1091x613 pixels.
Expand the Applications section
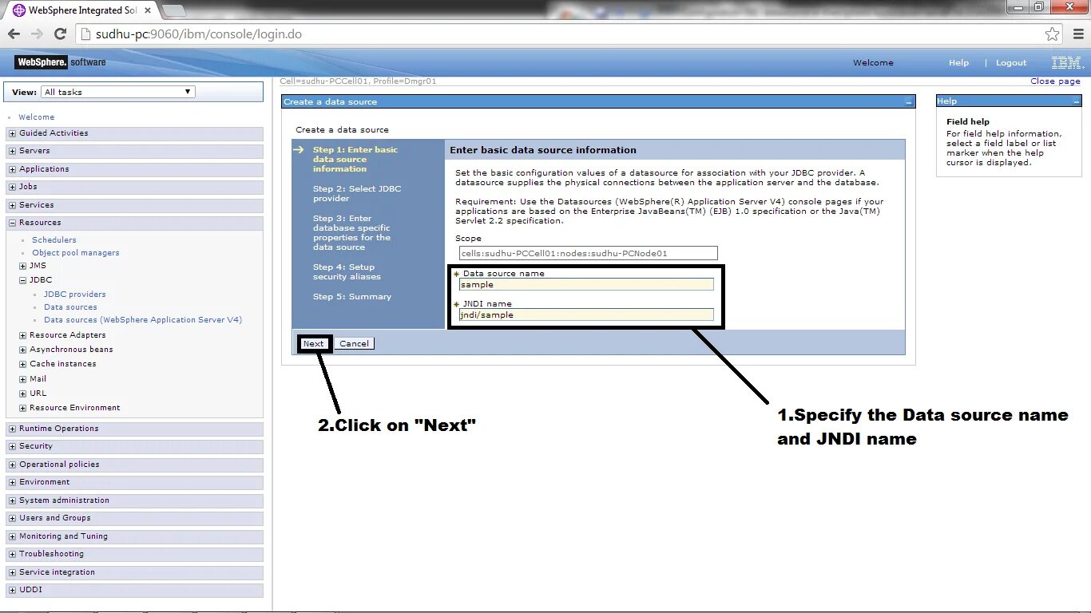pyautogui.click(x=12, y=169)
